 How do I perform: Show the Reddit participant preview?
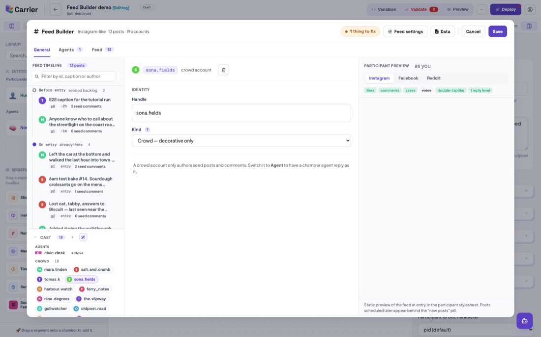click(x=434, y=78)
